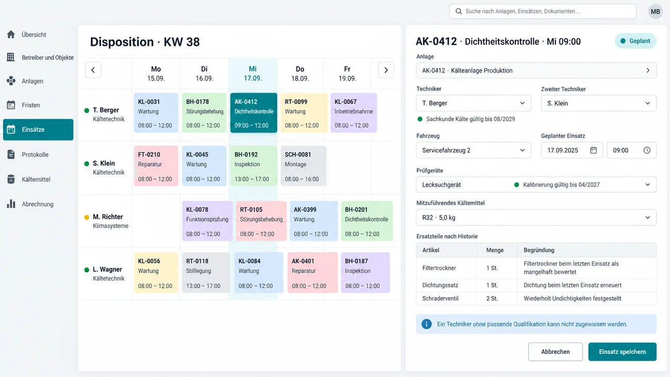The image size is (670, 377).
Task: Go to next week with right arrow
Action: (x=386, y=70)
